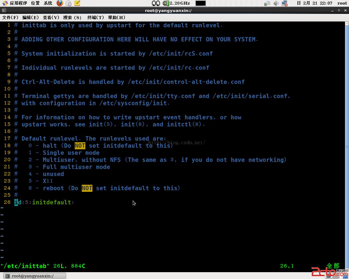
Task: Click the system monitor eyes applet
Action: click(156, 3)
